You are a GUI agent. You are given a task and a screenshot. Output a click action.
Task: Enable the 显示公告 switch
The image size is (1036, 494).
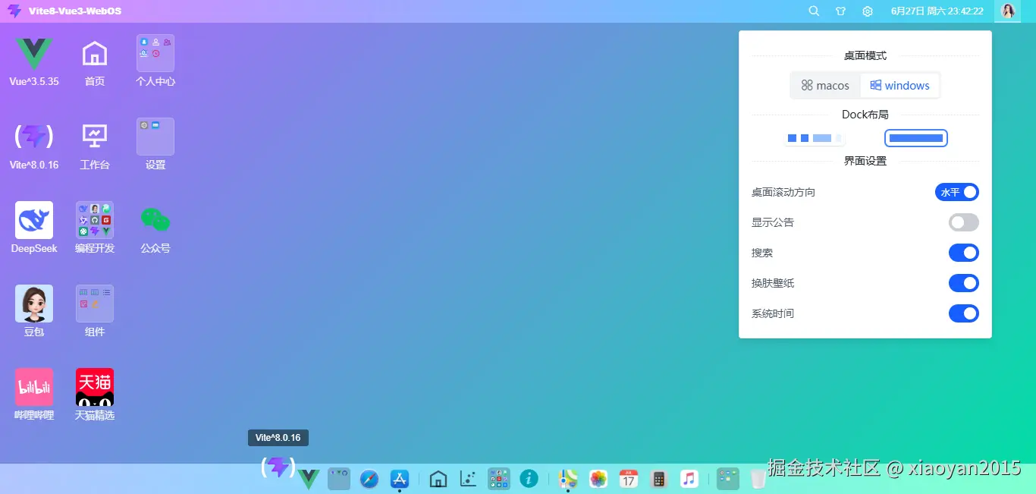964,222
